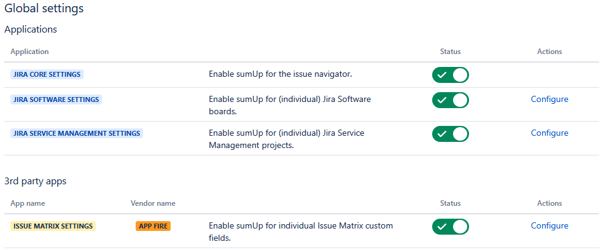Click the Vendor name column header
Screen dimensions: 601x250
(x=153, y=203)
